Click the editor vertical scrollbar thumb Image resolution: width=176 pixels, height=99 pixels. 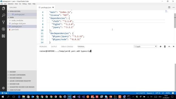point(175,21)
